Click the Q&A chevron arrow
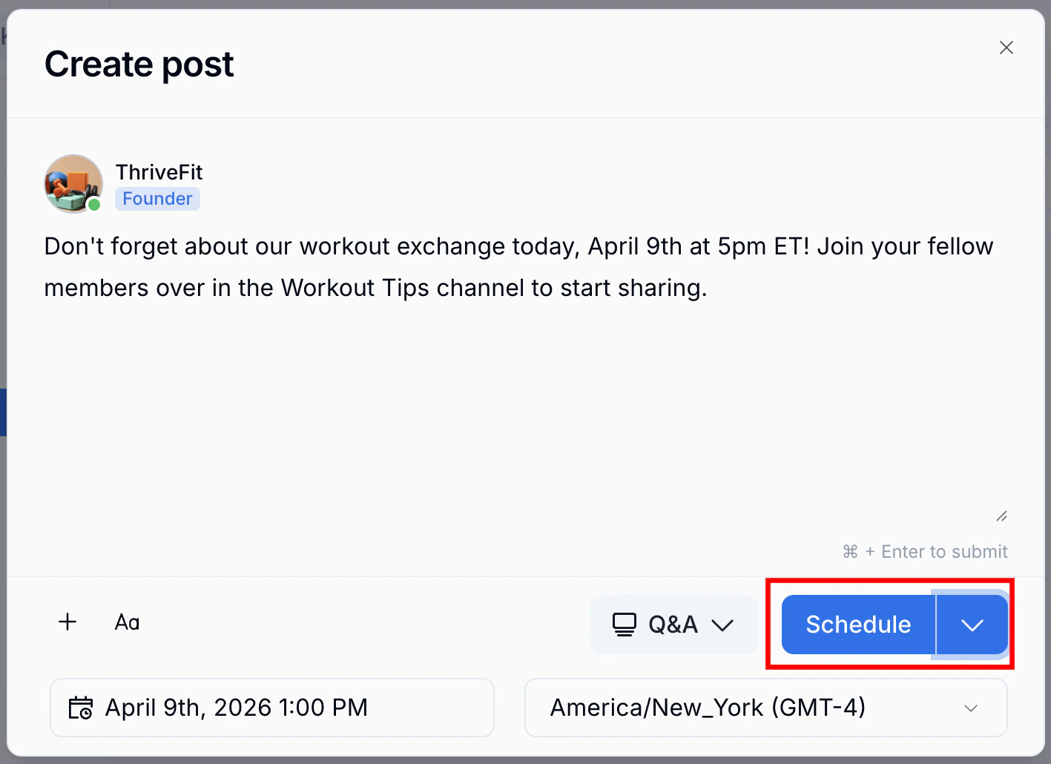This screenshot has width=1051, height=764. pyautogui.click(x=723, y=625)
